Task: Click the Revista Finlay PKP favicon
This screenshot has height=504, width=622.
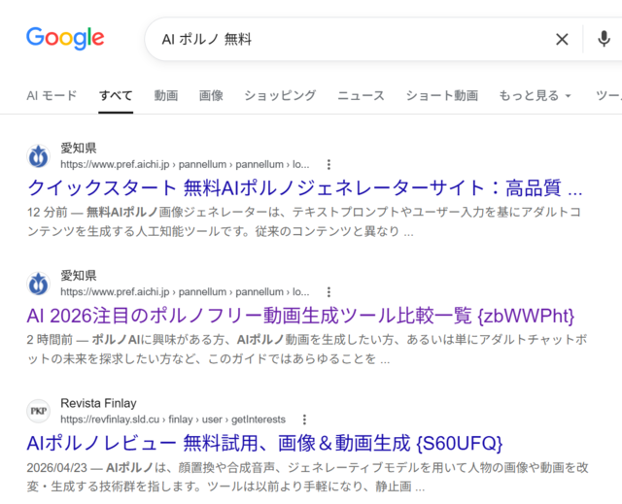Action: (39, 412)
